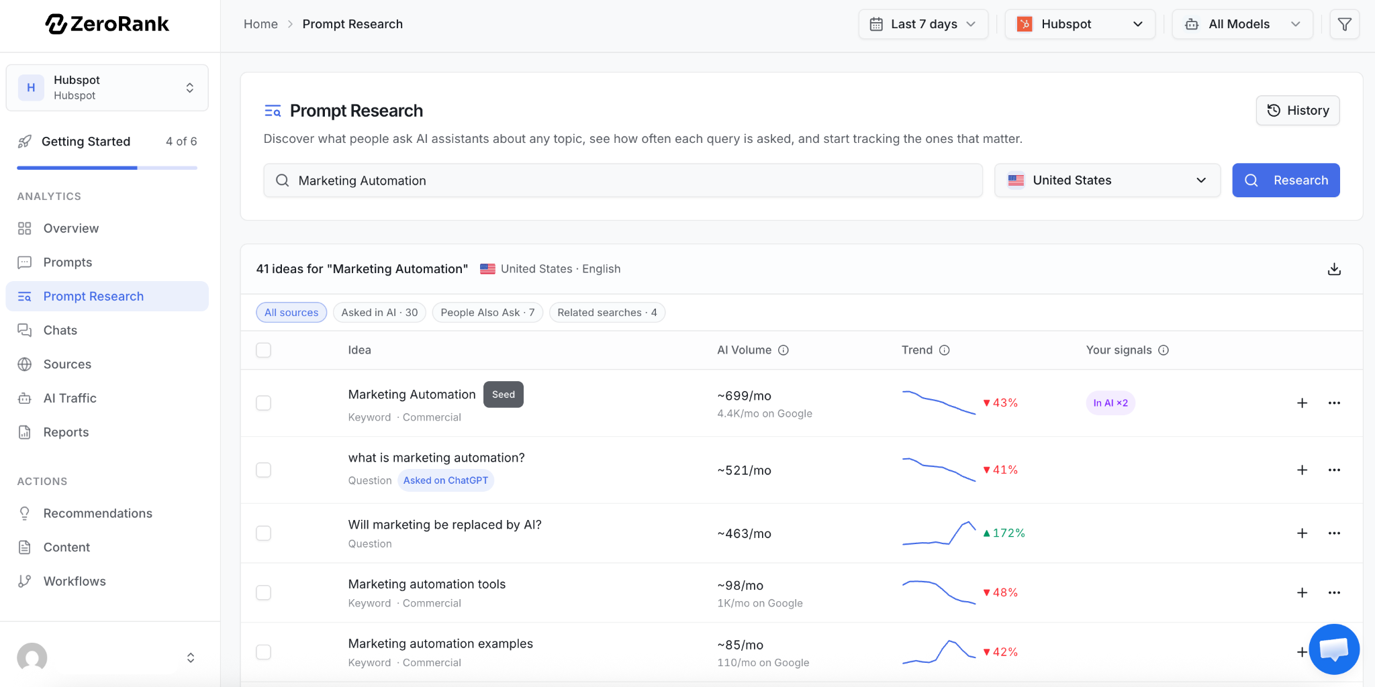Open the live chat bubble widget
Image resolution: width=1375 pixels, height=687 pixels.
coord(1334,649)
